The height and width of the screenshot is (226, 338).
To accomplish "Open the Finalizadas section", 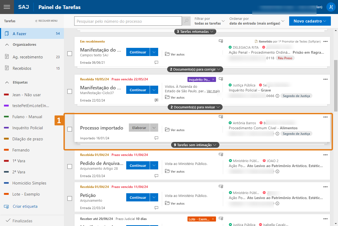I will [22, 221].
